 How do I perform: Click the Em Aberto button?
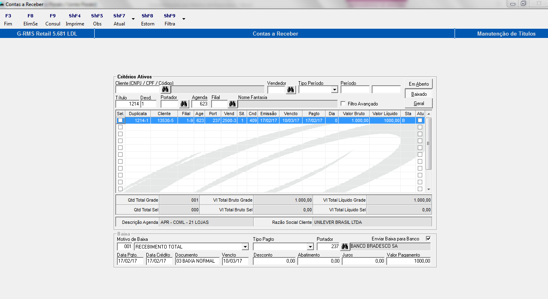coord(419,84)
